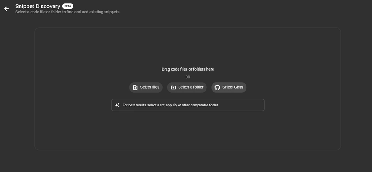This screenshot has width=372, height=172.
Task: Click the drop zone's rounded border outline
Action: (x=188, y=28)
